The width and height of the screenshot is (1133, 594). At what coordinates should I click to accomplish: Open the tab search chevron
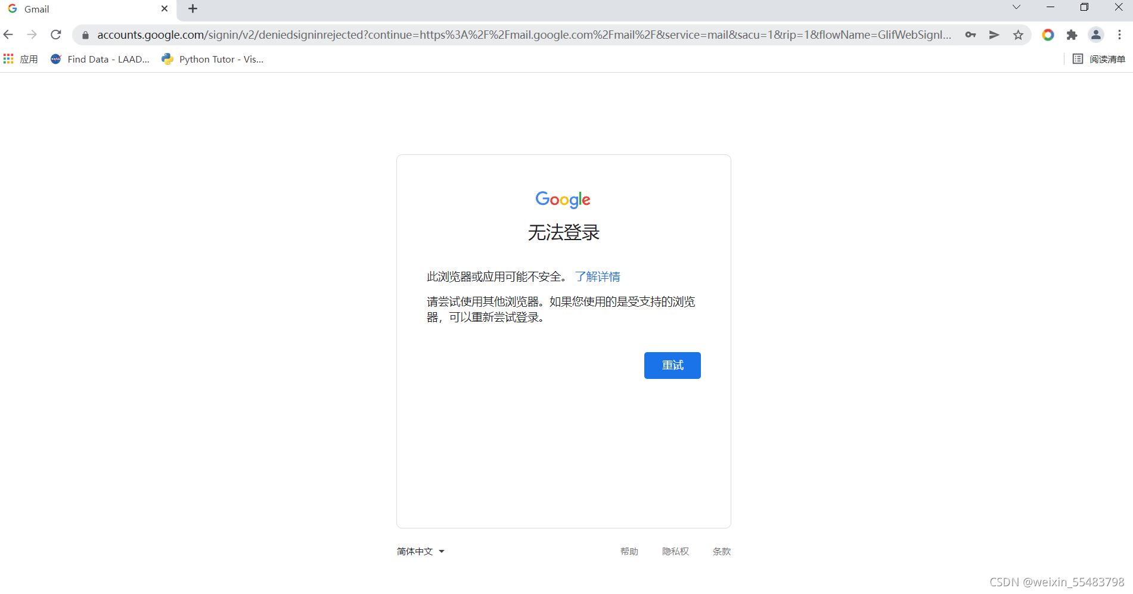[1016, 7]
